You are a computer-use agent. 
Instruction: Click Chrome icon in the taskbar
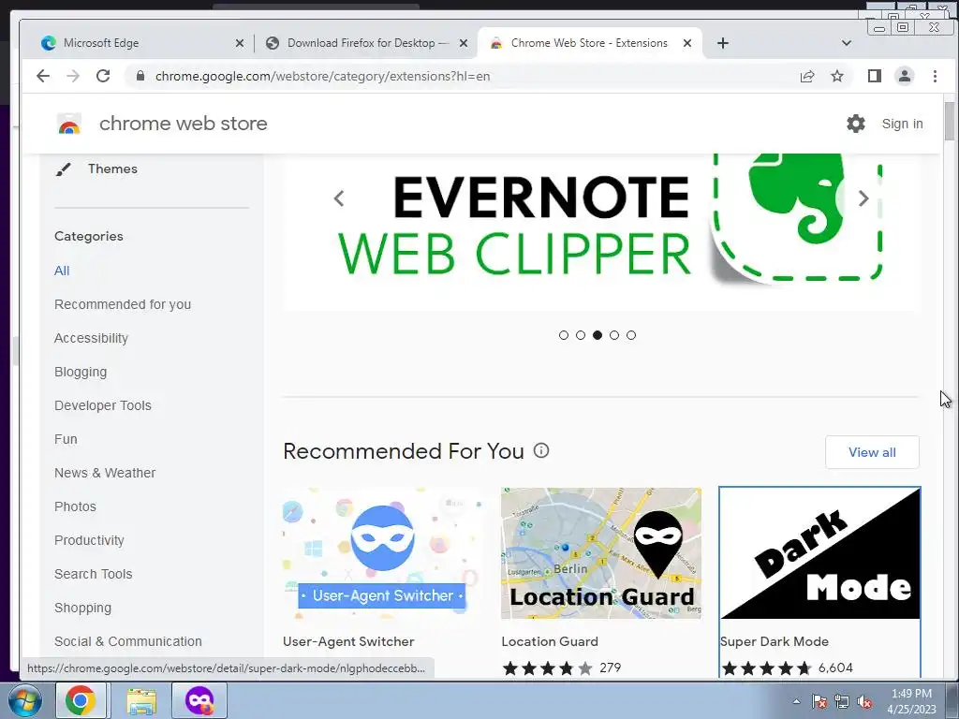coord(81,700)
